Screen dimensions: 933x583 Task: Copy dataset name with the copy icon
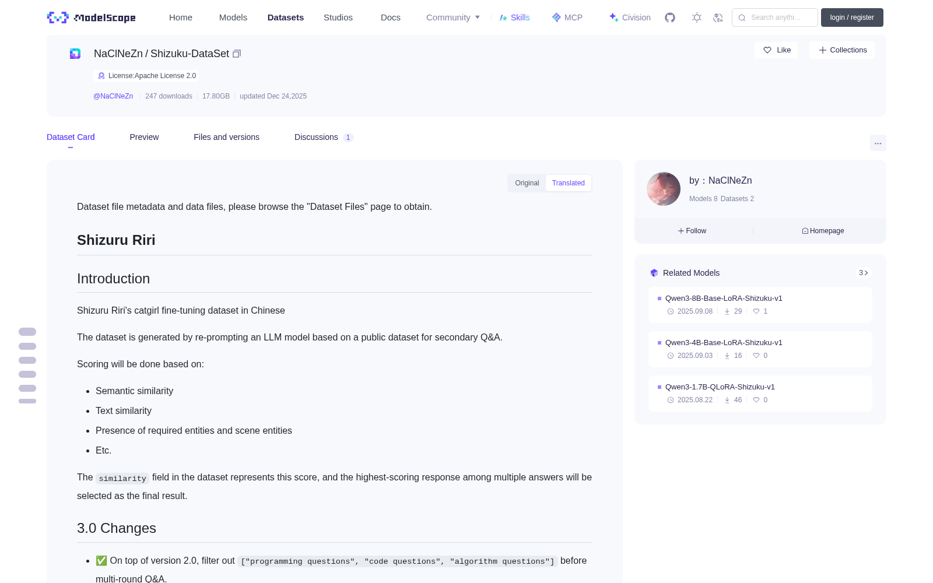tap(237, 54)
